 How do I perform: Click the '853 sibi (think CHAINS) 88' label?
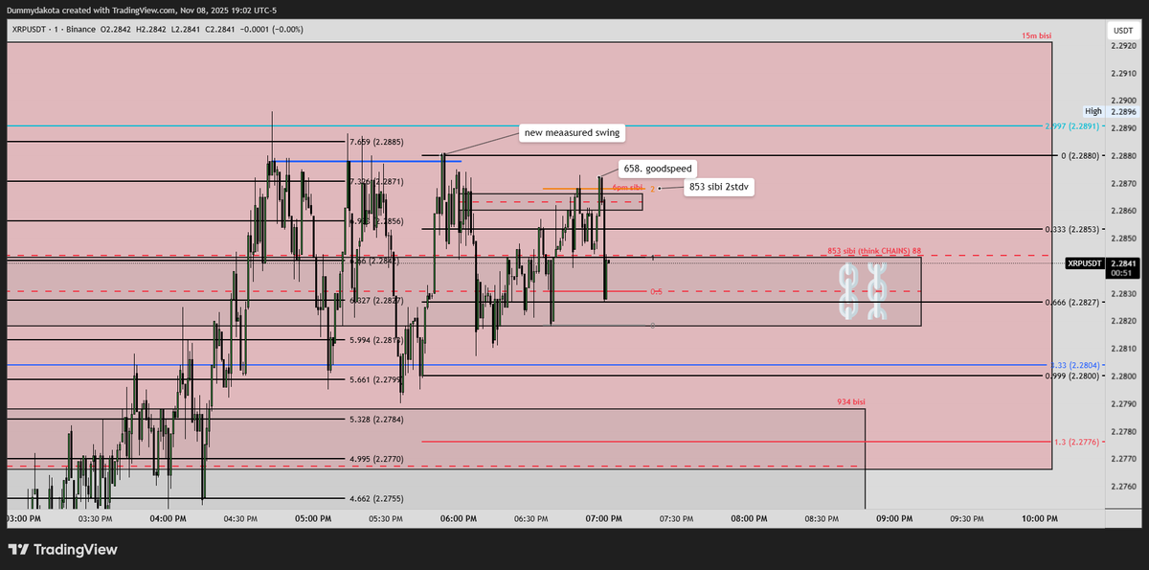coord(874,250)
